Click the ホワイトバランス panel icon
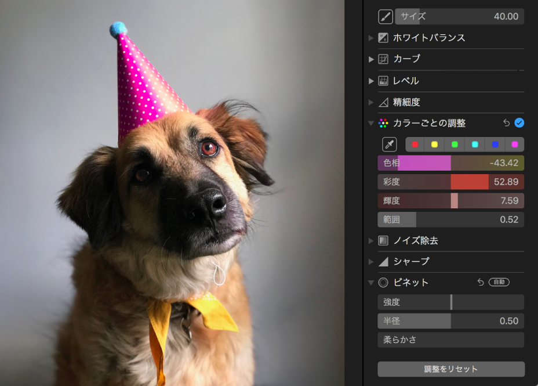Image resolution: width=538 pixels, height=386 pixels. (x=383, y=38)
